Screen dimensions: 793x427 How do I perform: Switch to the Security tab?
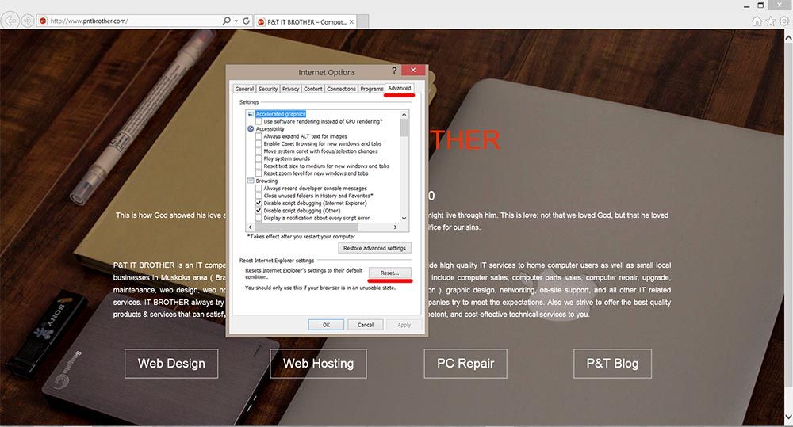(x=268, y=89)
